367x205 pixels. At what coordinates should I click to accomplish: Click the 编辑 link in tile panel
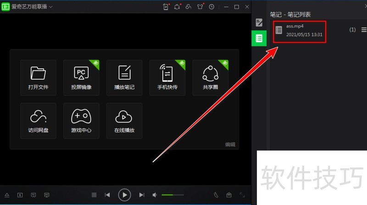(x=230, y=144)
